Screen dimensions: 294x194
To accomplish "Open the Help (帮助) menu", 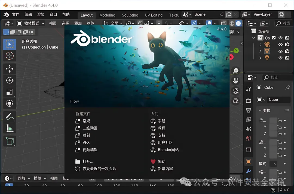I will coord(66,15).
